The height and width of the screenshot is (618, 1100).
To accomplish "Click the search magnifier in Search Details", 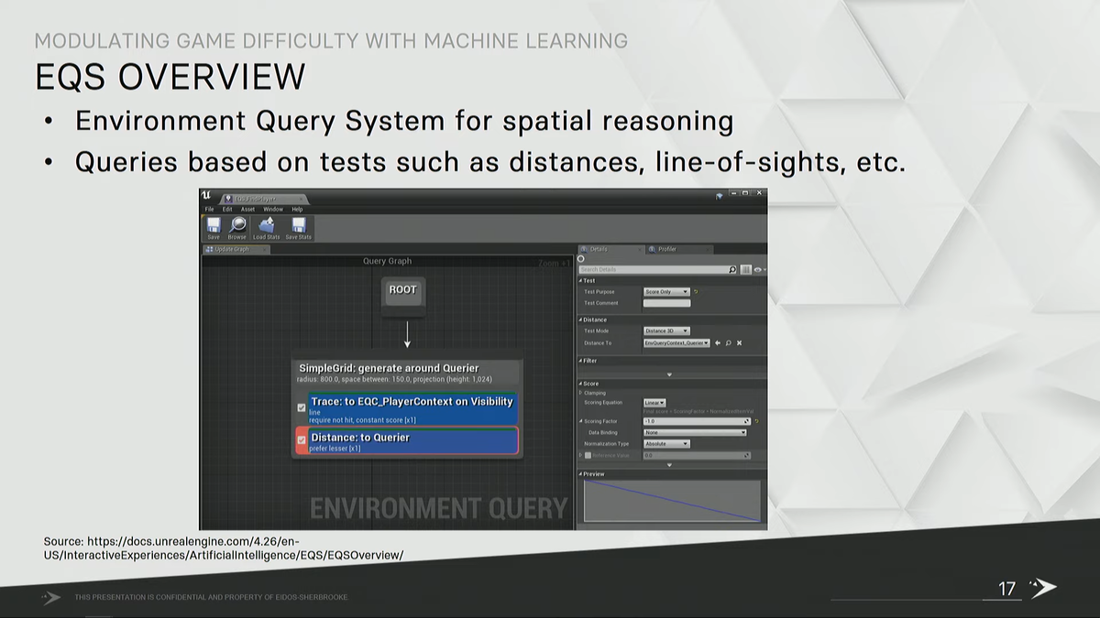I will pyautogui.click(x=732, y=269).
